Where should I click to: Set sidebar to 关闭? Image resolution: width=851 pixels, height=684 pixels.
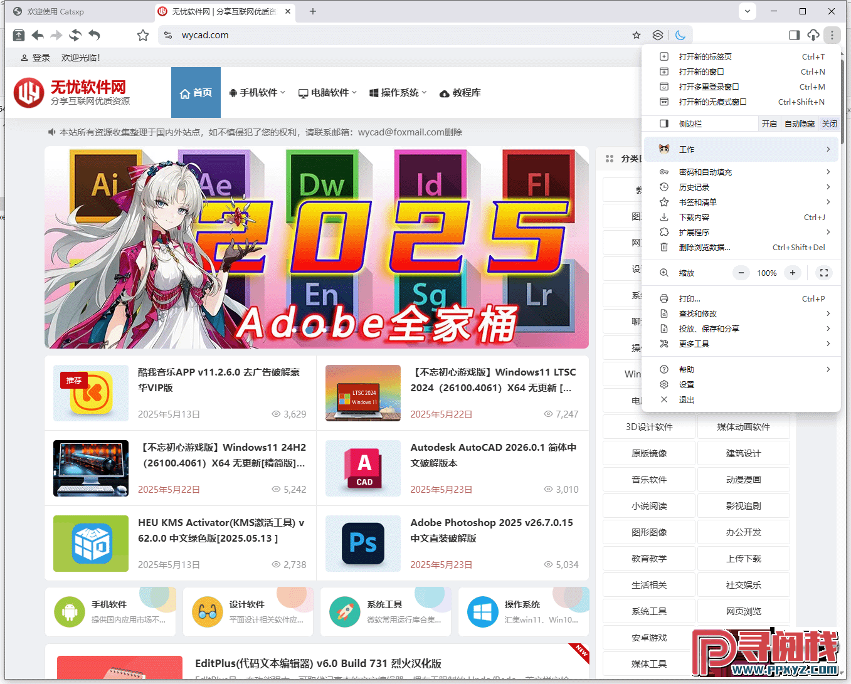829,124
